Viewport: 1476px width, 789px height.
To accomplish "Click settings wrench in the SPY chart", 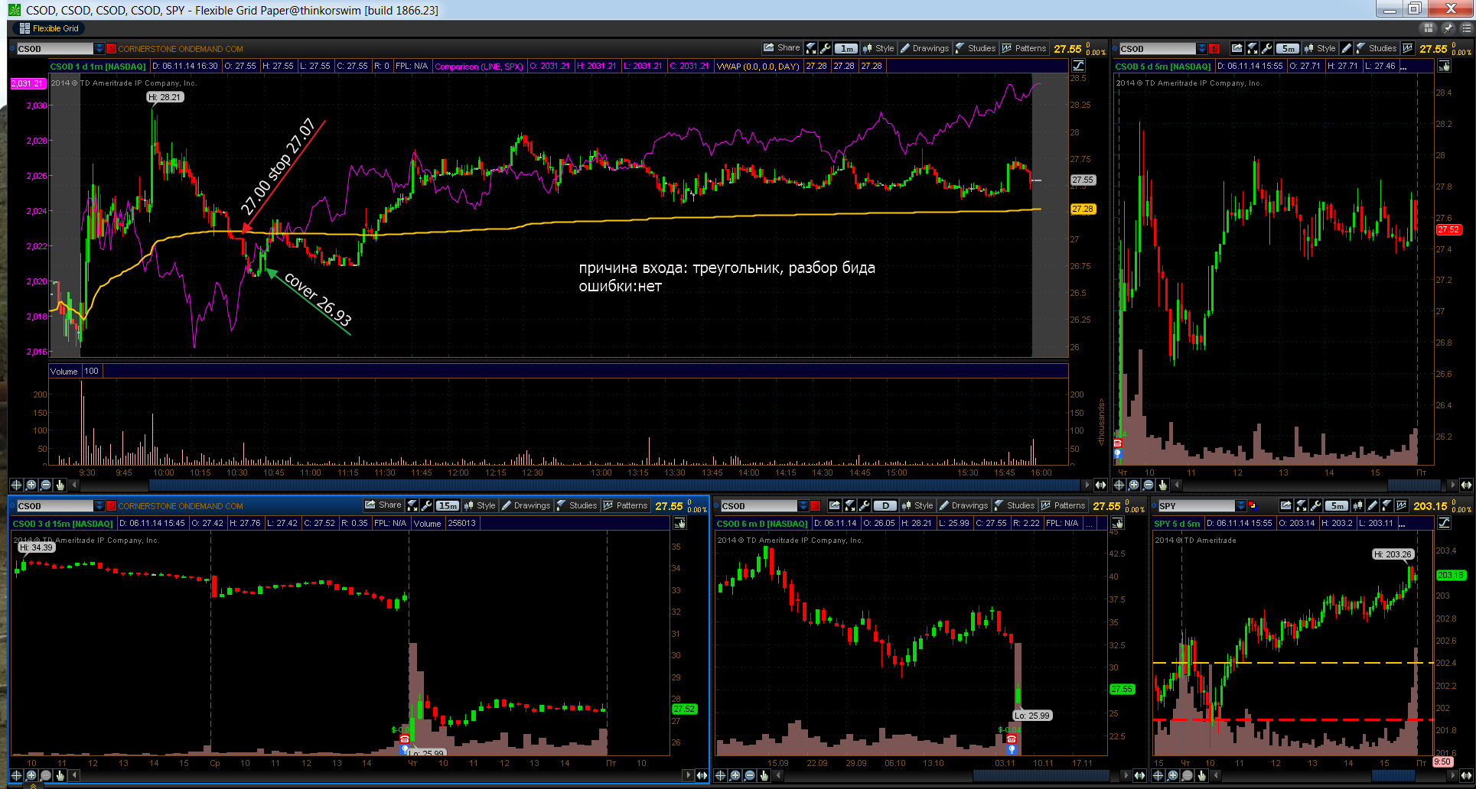I will click(1315, 505).
